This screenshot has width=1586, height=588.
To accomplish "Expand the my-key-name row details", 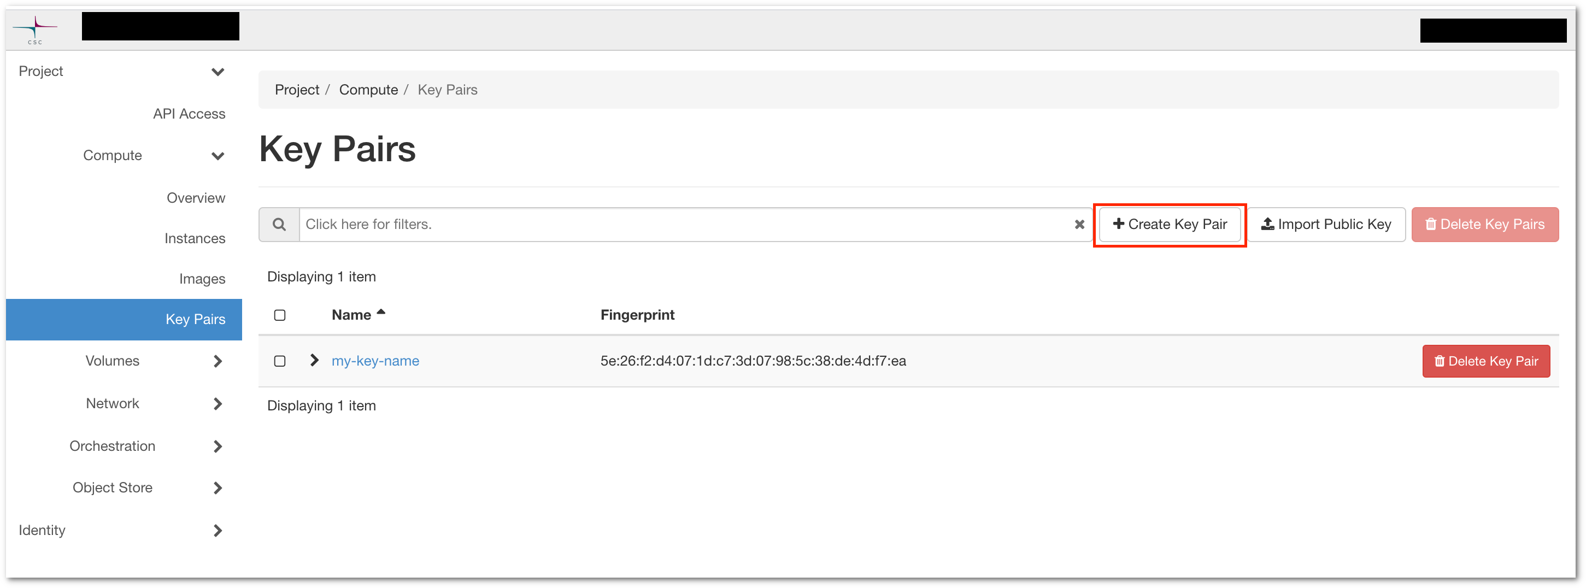I will (x=314, y=360).
